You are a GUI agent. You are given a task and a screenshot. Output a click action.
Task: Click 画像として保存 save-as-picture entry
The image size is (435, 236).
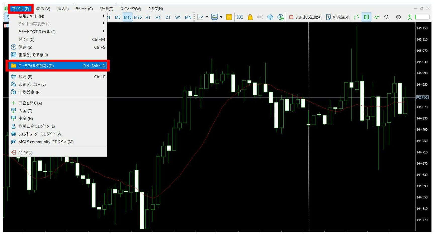coord(33,55)
